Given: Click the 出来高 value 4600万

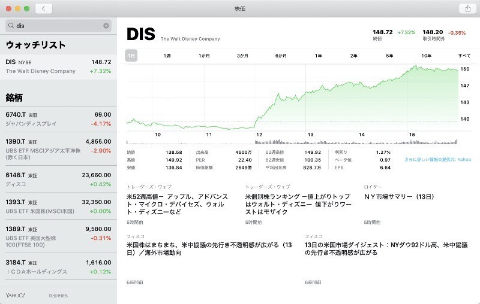Looking at the screenshot, I should click(244, 153).
